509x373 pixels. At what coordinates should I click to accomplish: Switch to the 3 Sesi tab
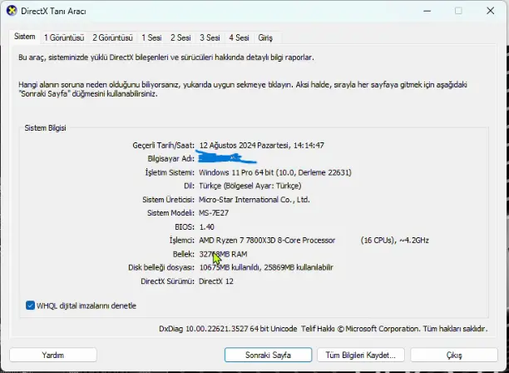click(x=210, y=37)
